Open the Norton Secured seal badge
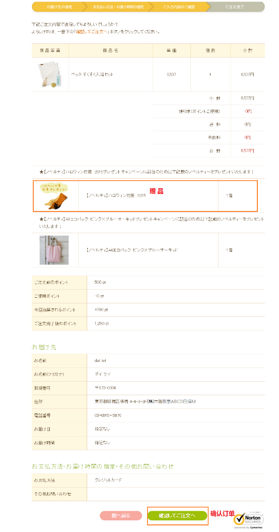Image resolution: width=279 pixels, height=532 pixels. point(248,518)
